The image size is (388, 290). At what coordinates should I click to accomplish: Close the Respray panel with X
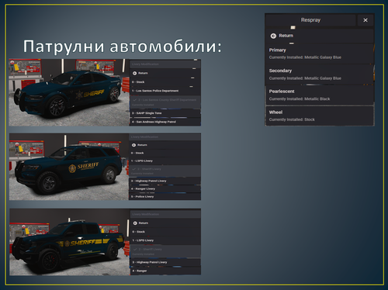click(365, 20)
